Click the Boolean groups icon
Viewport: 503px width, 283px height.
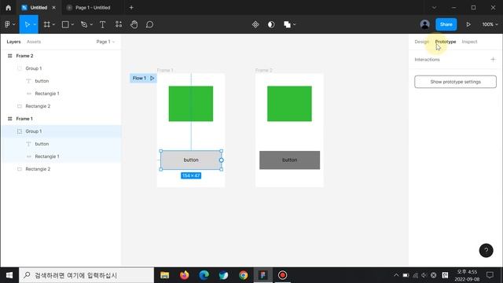[x=287, y=24]
